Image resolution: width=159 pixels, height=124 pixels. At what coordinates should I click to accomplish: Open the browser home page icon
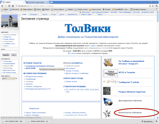(13, 6)
